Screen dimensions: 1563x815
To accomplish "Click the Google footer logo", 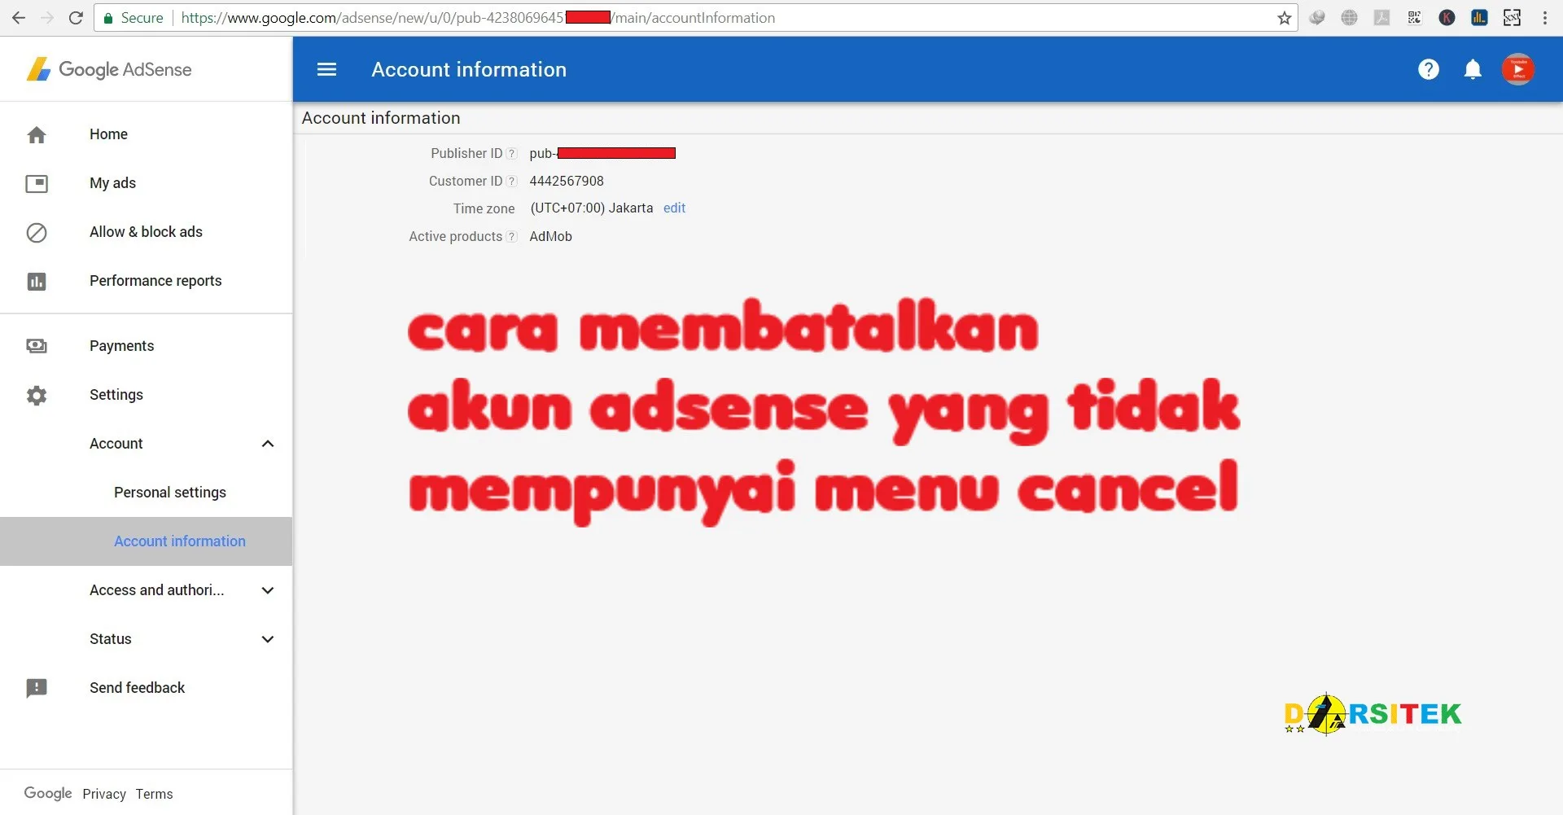I will tap(48, 793).
